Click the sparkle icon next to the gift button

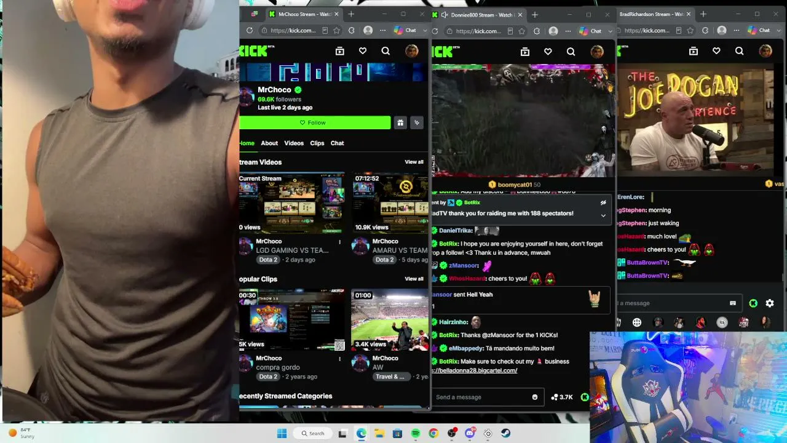[417, 122]
